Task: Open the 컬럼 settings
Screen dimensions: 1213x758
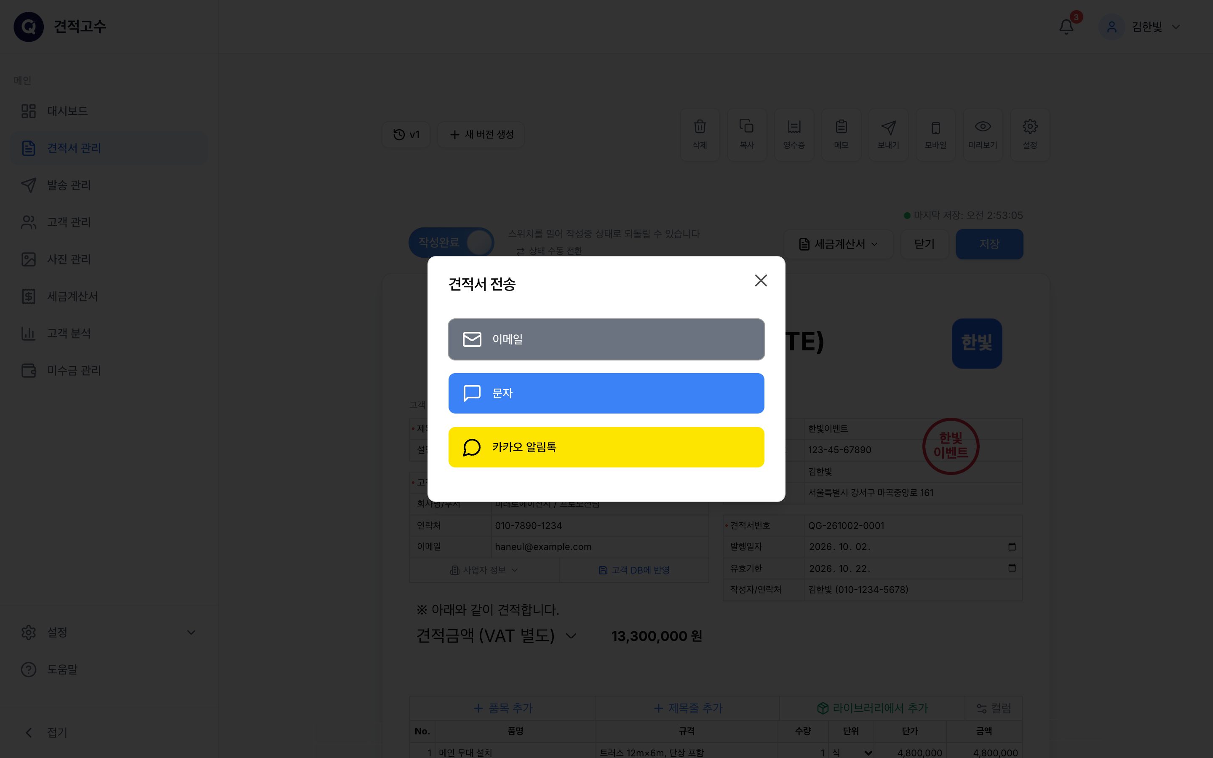Action: pyautogui.click(x=993, y=708)
